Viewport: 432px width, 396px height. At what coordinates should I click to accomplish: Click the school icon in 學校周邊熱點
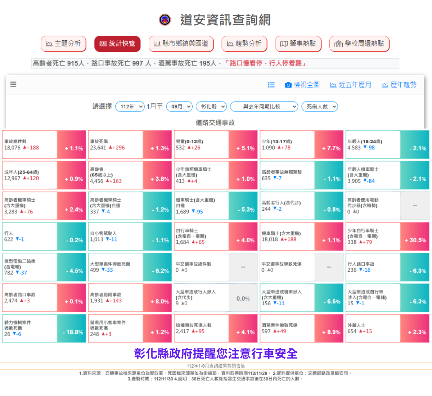coord(338,44)
